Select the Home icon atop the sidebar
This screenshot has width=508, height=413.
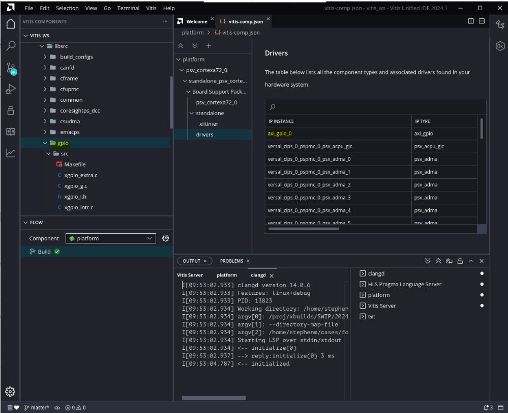pyautogui.click(x=10, y=23)
